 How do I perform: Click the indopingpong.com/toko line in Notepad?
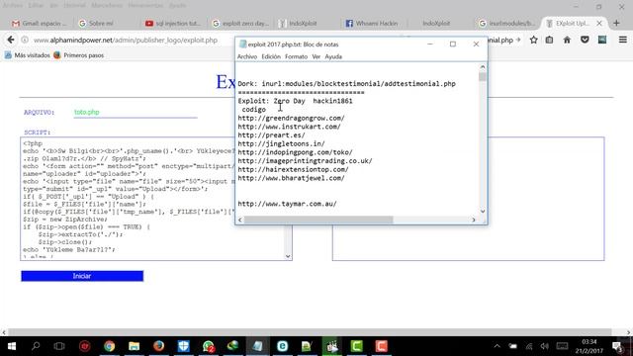pos(295,152)
